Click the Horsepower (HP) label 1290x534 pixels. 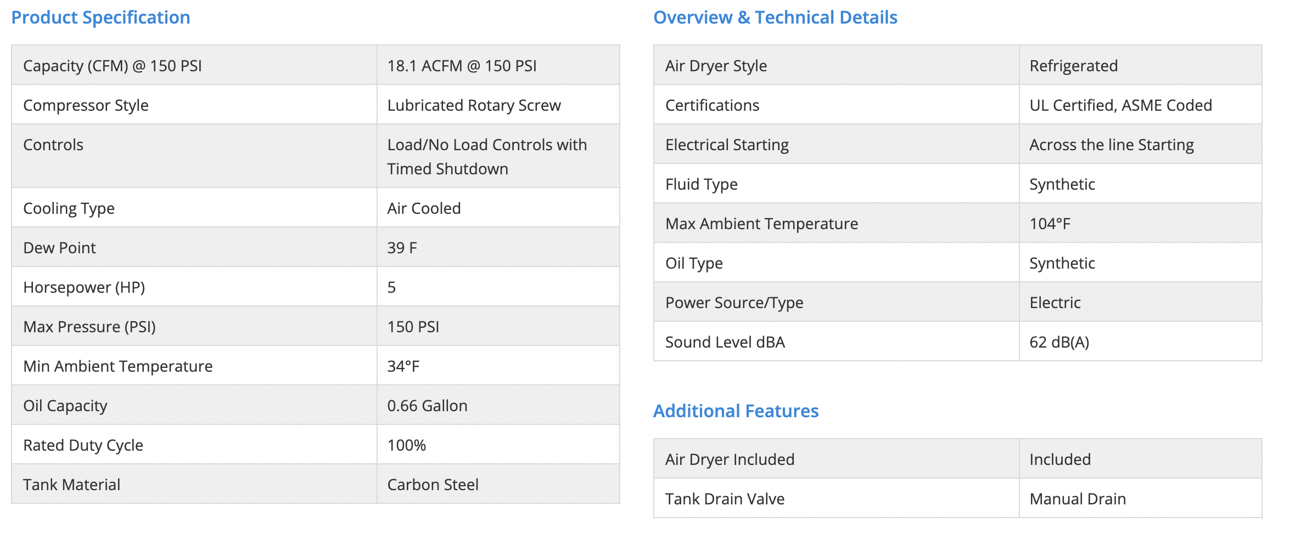click(84, 287)
